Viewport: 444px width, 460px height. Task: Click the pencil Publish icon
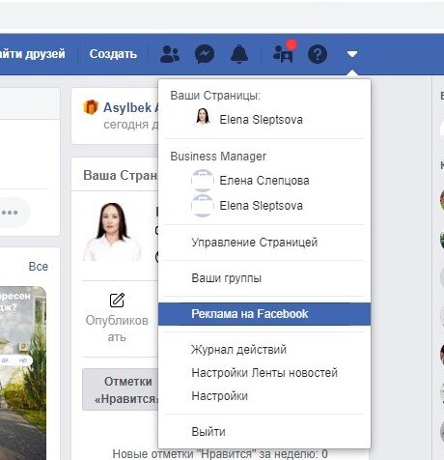117,301
